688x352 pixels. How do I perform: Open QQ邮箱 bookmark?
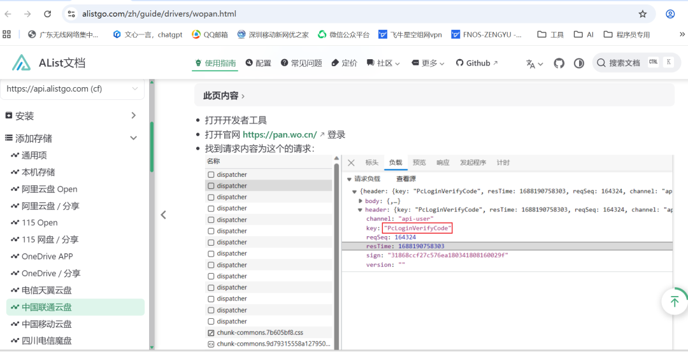tap(210, 34)
